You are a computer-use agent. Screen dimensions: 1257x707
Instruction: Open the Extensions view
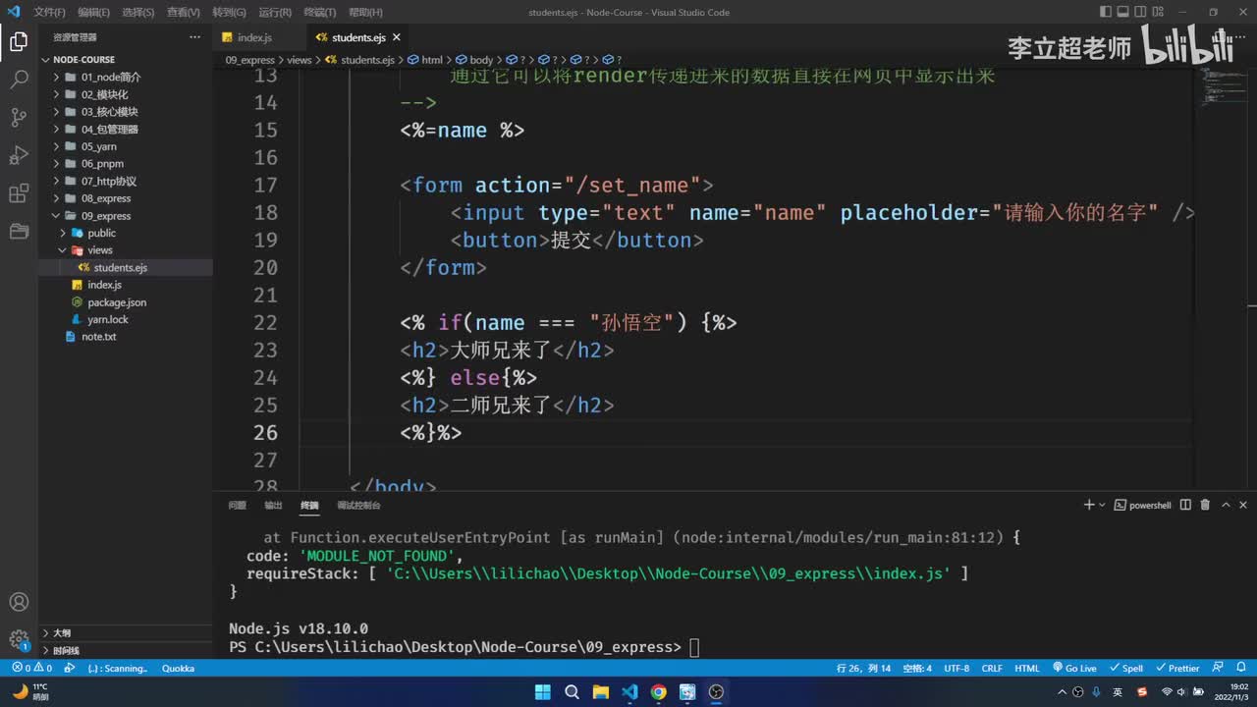(19, 193)
